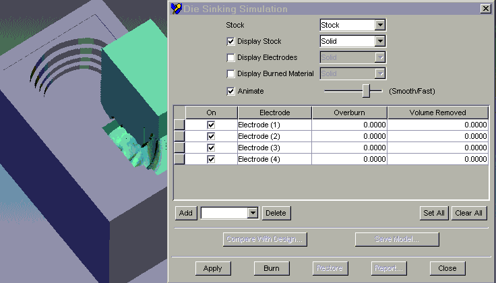This screenshot has height=283, width=496.
Task: Click the Die Sinking Simulation title bar icon
Action: coord(177,9)
